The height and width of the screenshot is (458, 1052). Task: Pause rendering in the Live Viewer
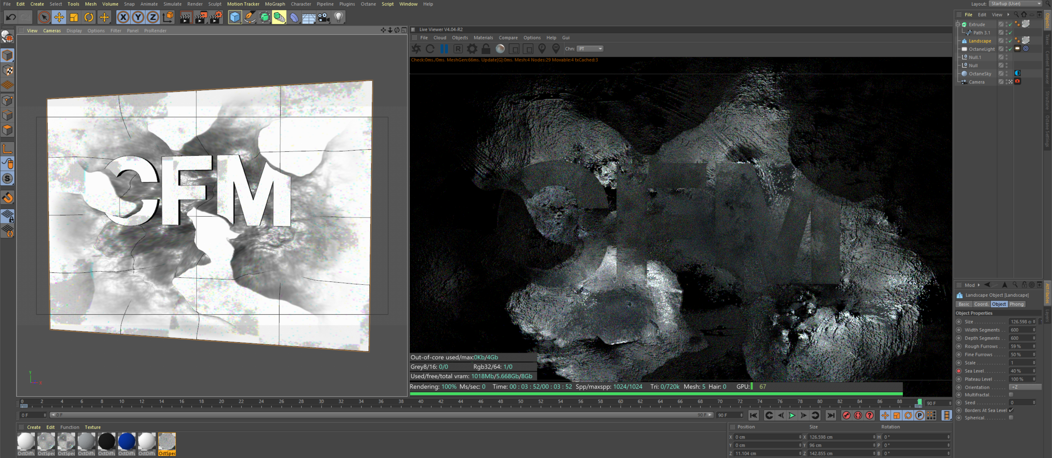[x=444, y=49]
